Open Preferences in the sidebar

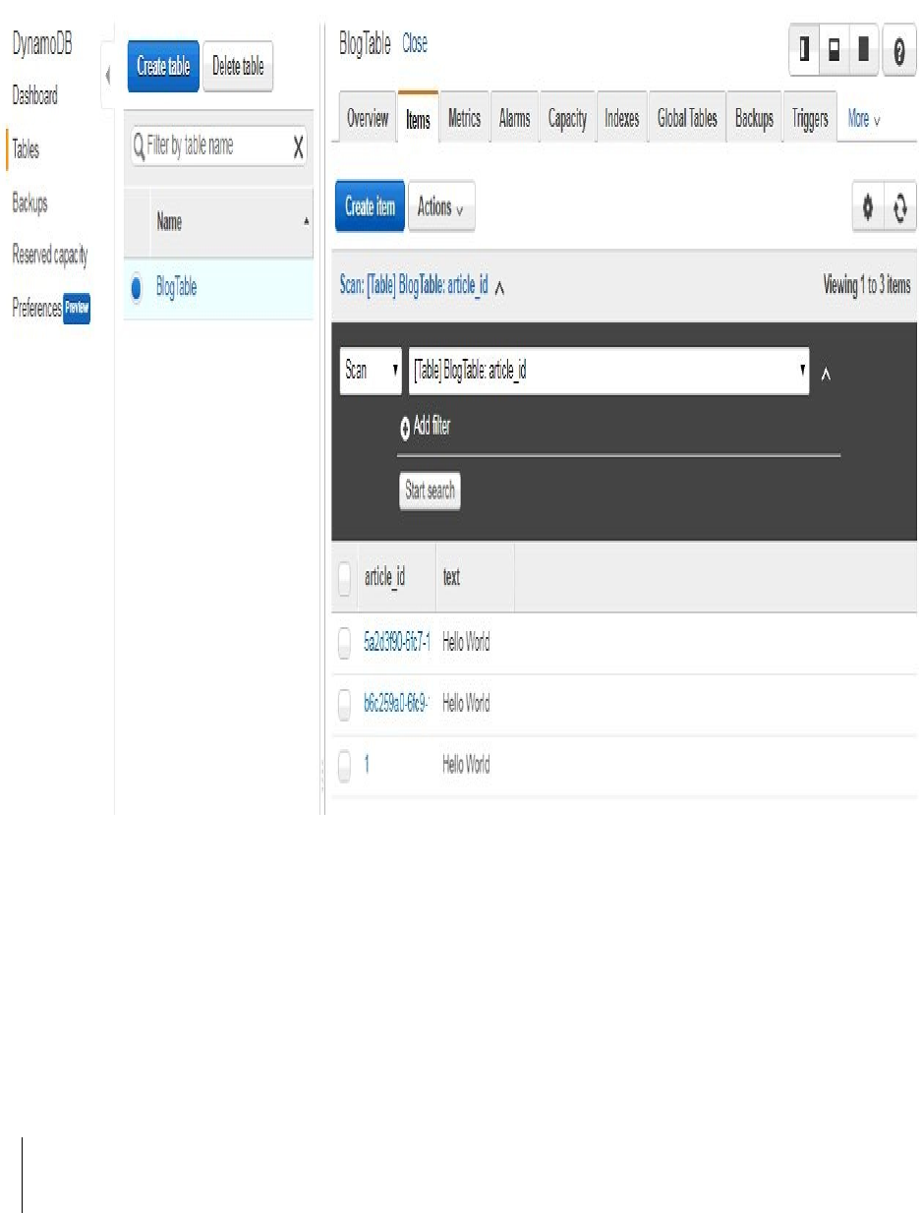(36, 309)
